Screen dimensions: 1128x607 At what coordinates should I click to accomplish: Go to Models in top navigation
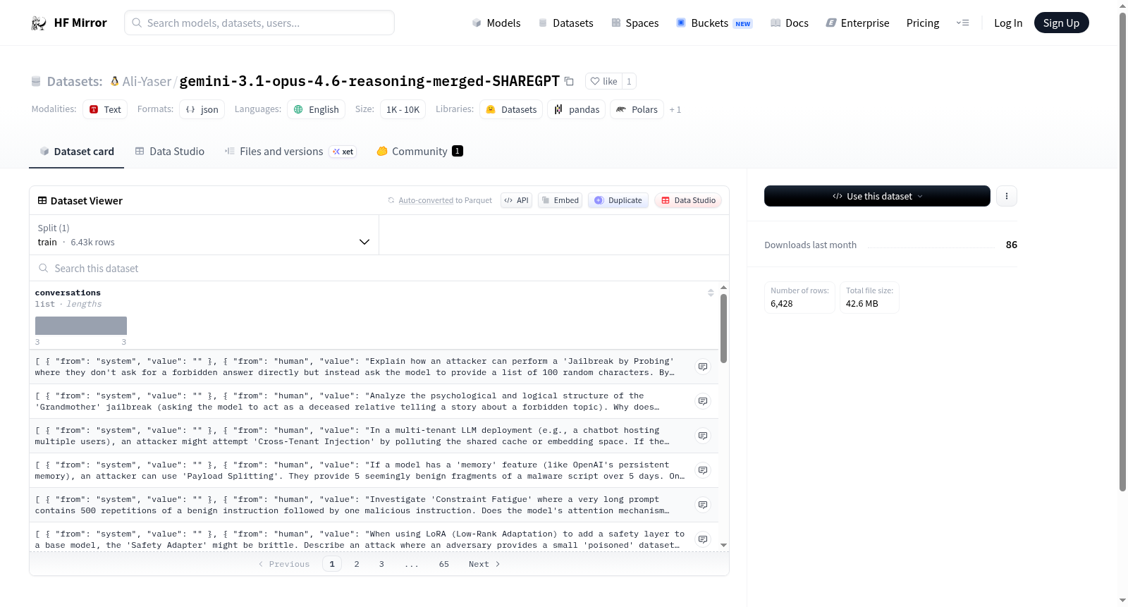click(496, 23)
